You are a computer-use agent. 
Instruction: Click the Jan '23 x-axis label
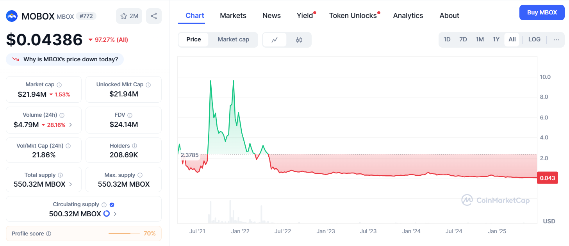[326, 231]
